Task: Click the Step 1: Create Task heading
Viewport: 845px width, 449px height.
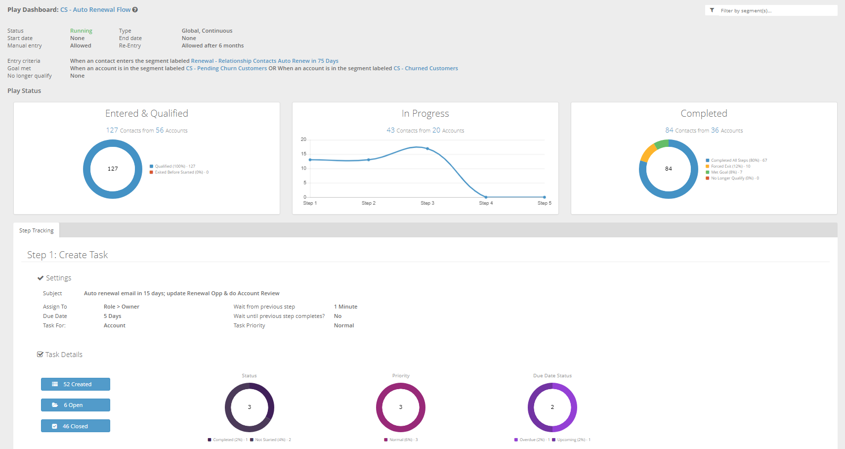Action: (67, 255)
